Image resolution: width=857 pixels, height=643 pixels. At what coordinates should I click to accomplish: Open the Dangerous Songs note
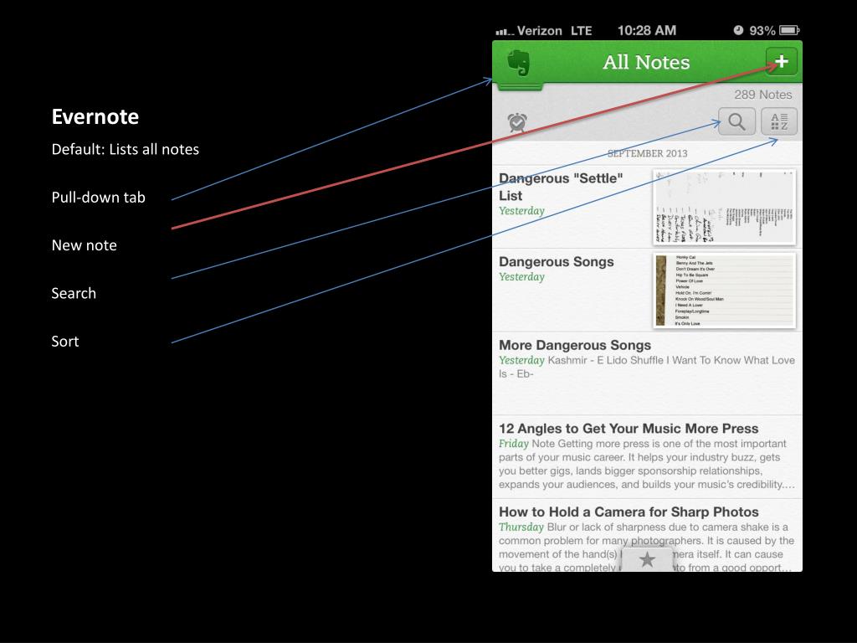[647, 291]
